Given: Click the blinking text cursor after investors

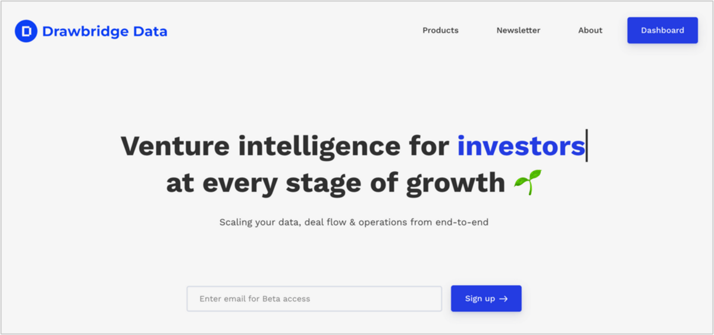Looking at the screenshot, I should tap(587, 146).
